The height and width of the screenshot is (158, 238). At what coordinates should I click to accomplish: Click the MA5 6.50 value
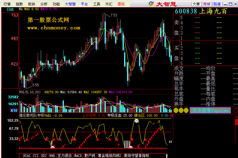(x=31, y=9)
